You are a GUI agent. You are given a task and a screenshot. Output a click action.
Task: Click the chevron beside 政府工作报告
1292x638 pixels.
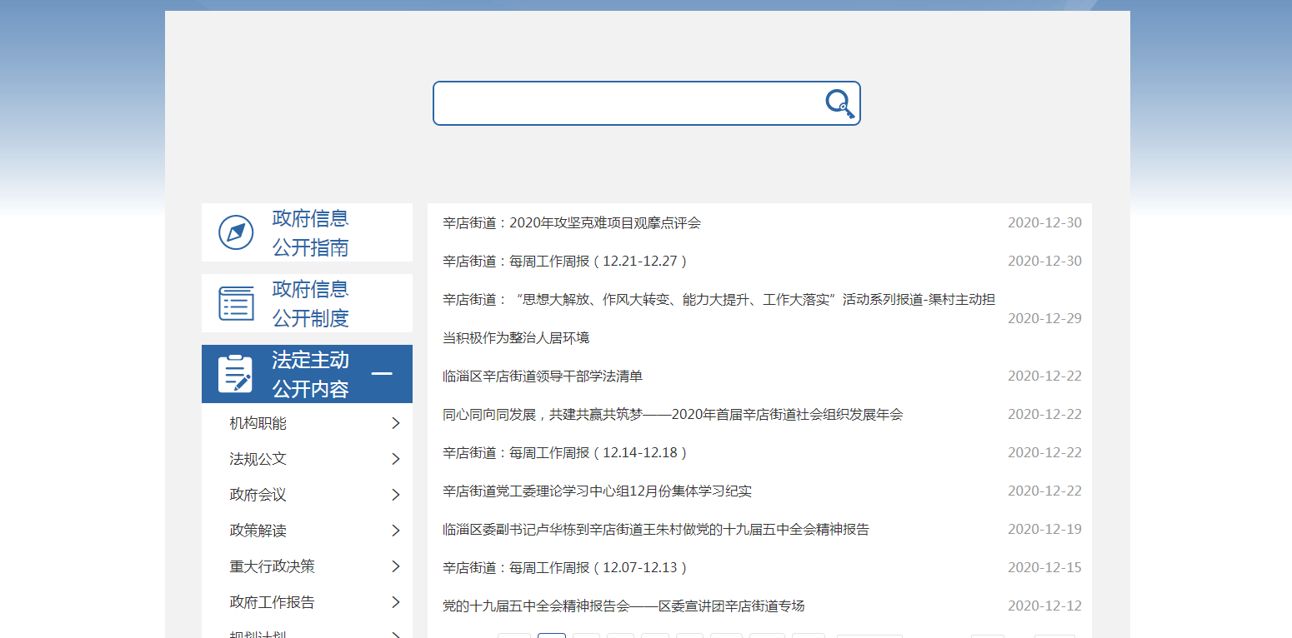(396, 602)
